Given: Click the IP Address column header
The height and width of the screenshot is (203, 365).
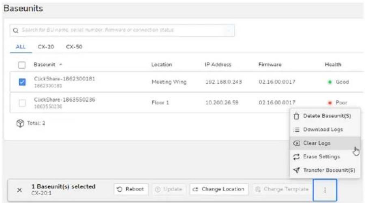Looking at the screenshot, I should point(218,64).
